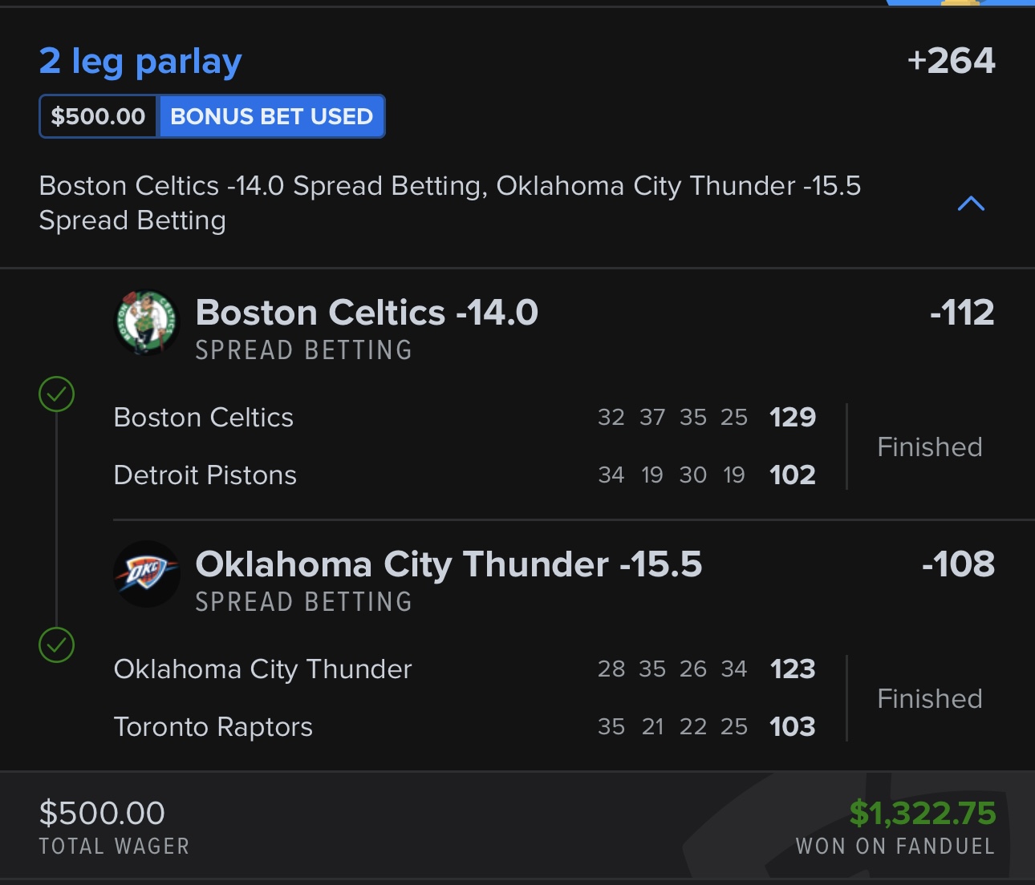Screen dimensions: 1035x885
Task: Tap the Boston Celtics -14.0 heading
Action: [367, 313]
